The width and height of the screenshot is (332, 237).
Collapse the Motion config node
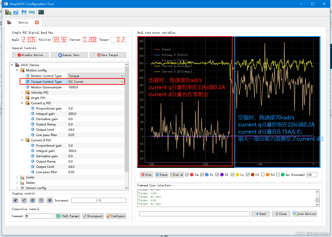coord(17,70)
